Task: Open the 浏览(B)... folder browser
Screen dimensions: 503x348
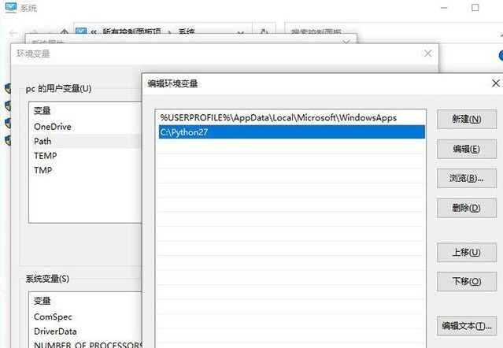Action: [466, 178]
